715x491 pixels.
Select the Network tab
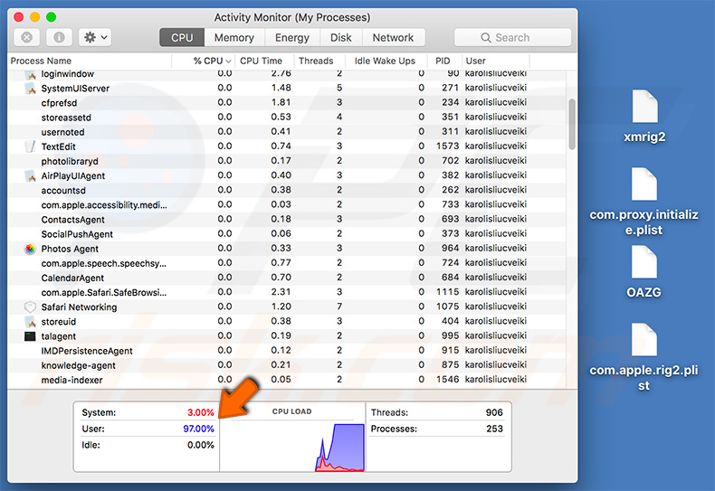[x=393, y=38]
